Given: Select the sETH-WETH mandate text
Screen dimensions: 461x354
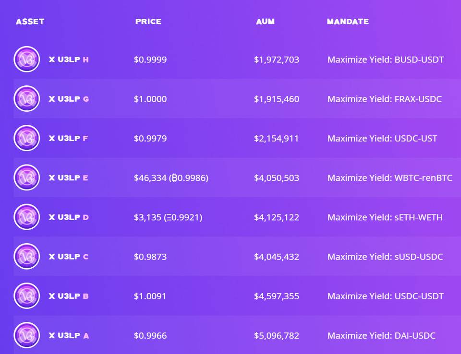Looking at the screenshot, I should (x=385, y=217).
